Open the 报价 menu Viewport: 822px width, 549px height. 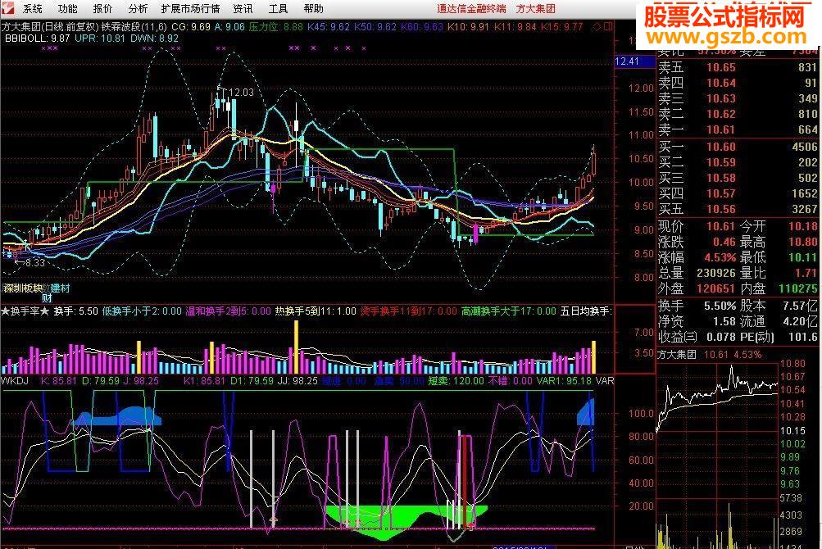click(x=102, y=8)
